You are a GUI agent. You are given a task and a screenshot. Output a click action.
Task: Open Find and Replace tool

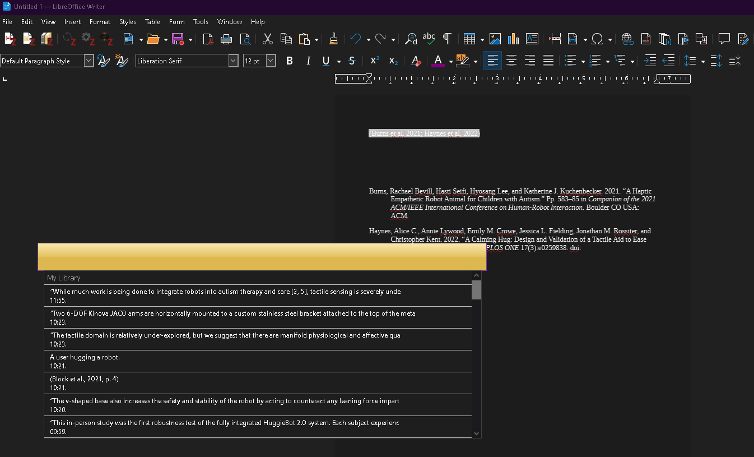point(411,39)
